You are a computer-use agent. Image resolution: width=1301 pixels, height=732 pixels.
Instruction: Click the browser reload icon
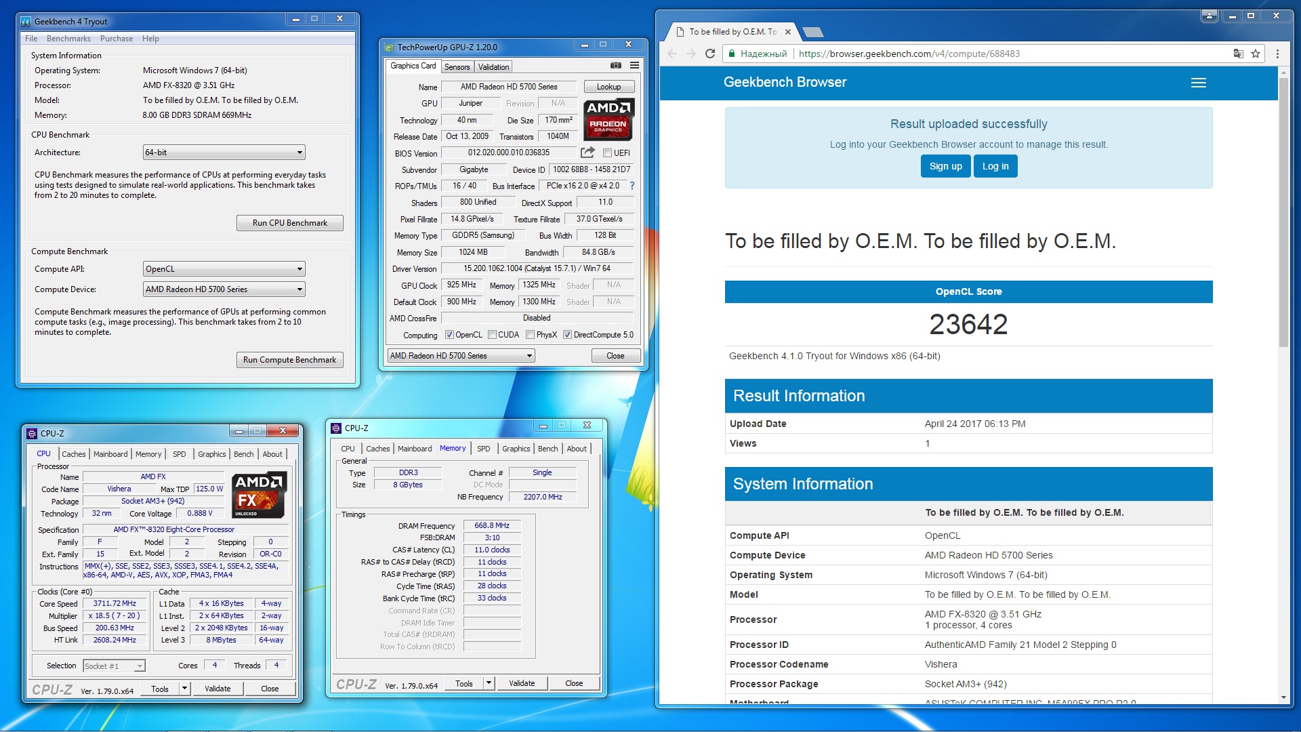(710, 54)
